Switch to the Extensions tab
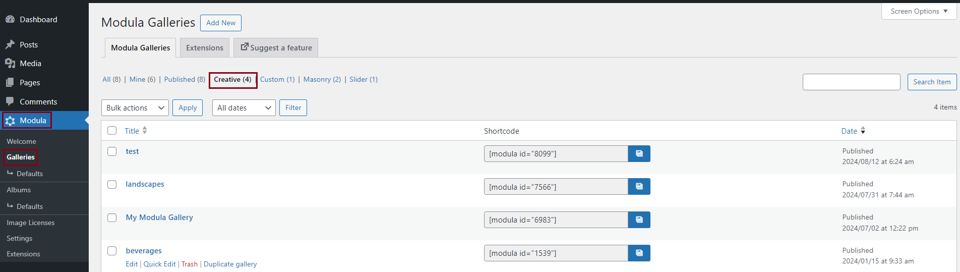Viewport: 960px width, 272px height. click(x=204, y=48)
